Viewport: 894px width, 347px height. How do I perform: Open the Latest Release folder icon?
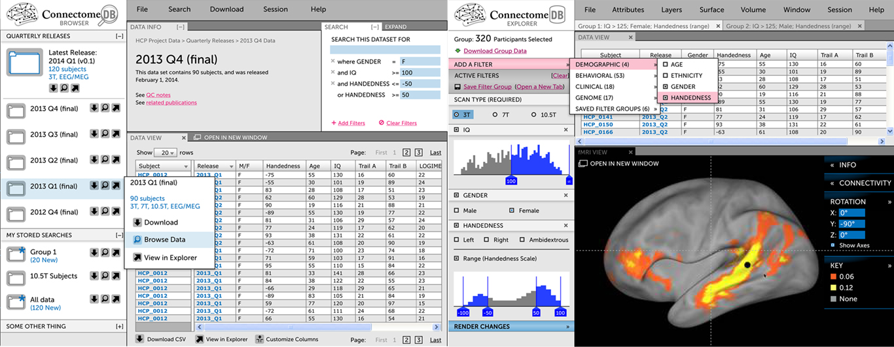pos(25,62)
